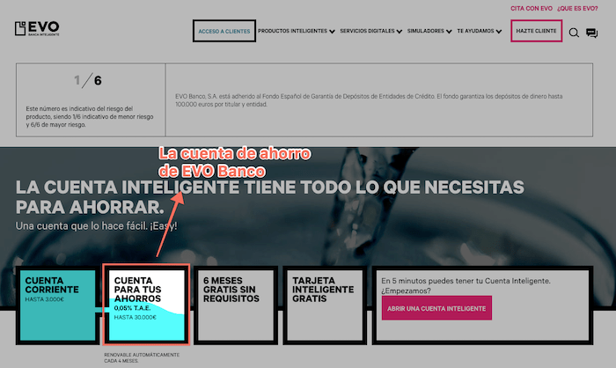Click 'Este número es indicativo del riesgo' text
The image size is (616, 368).
click(x=90, y=117)
